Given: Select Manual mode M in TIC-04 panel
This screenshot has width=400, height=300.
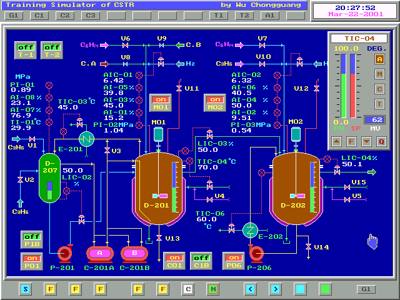Looking at the screenshot, I should click(379, 74).
